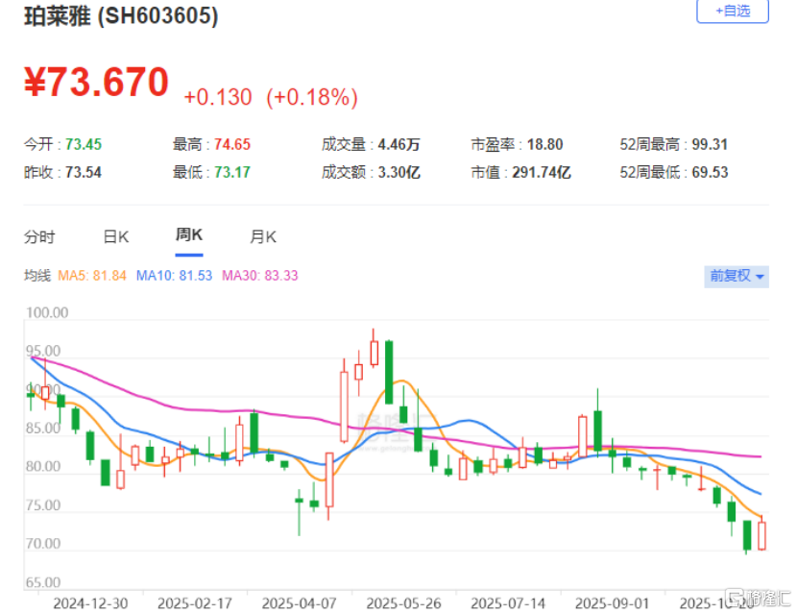The width and height of the screenshot is (797, 614).
Task: Switch to the 日K daily candlestick tab
Action: pos(114,235)
